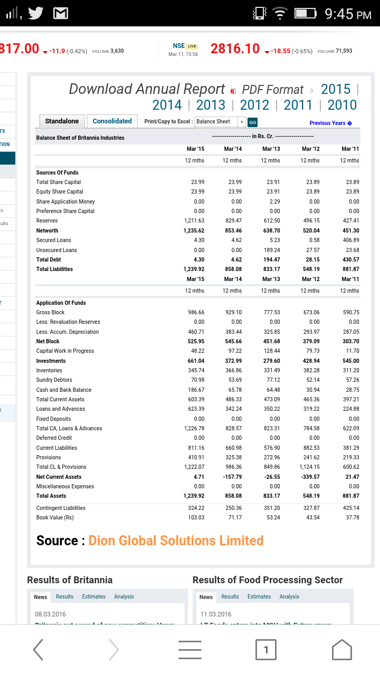
Task: Click the Results of Britannia heading
Action: click(70, 580)
